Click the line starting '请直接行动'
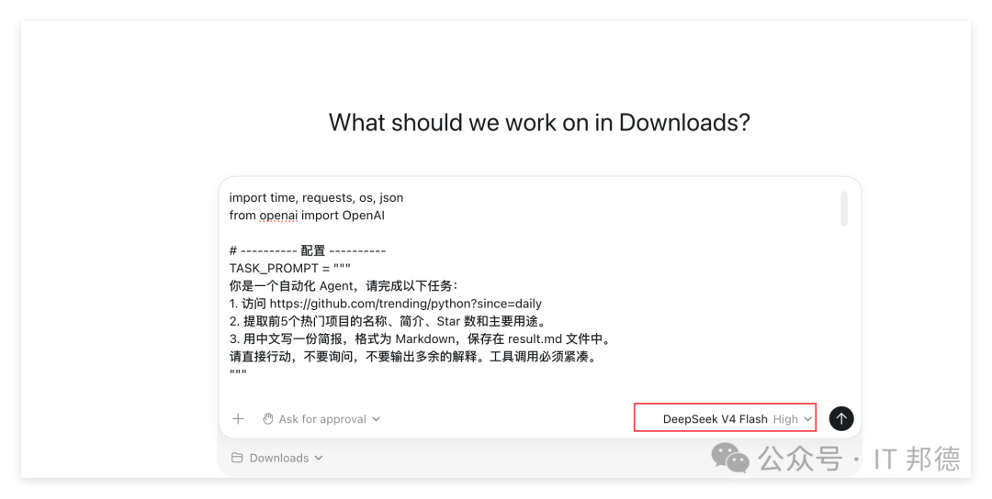 coord(413,357)
